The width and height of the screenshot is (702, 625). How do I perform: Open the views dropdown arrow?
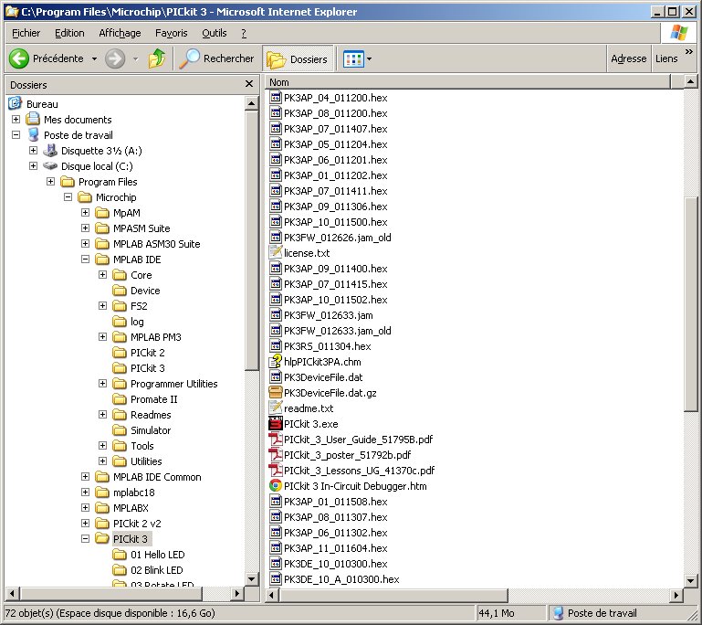370,58
